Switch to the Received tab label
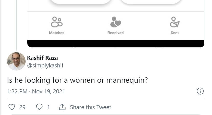Image resolution: width=212 pixels, height=115 pixels. coord(115,33)
